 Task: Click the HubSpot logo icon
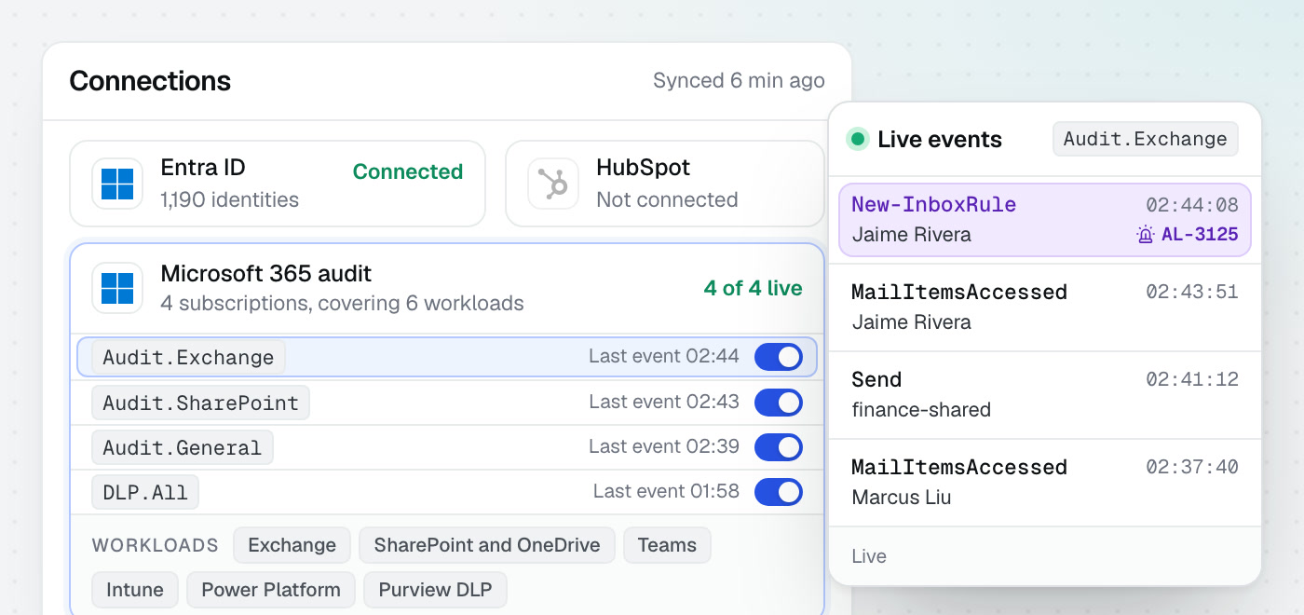pos(553,184)
